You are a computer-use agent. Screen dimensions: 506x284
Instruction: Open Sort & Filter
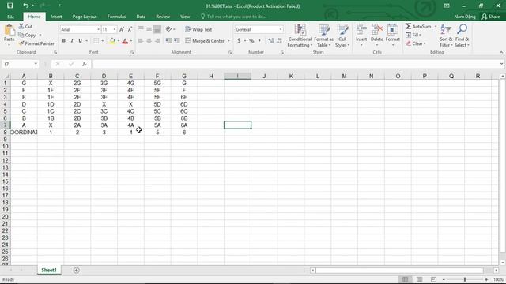446,35
